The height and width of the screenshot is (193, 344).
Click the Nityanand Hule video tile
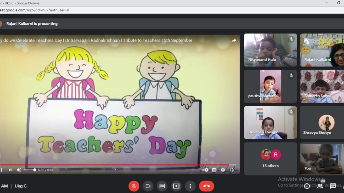tap(270, 50)
